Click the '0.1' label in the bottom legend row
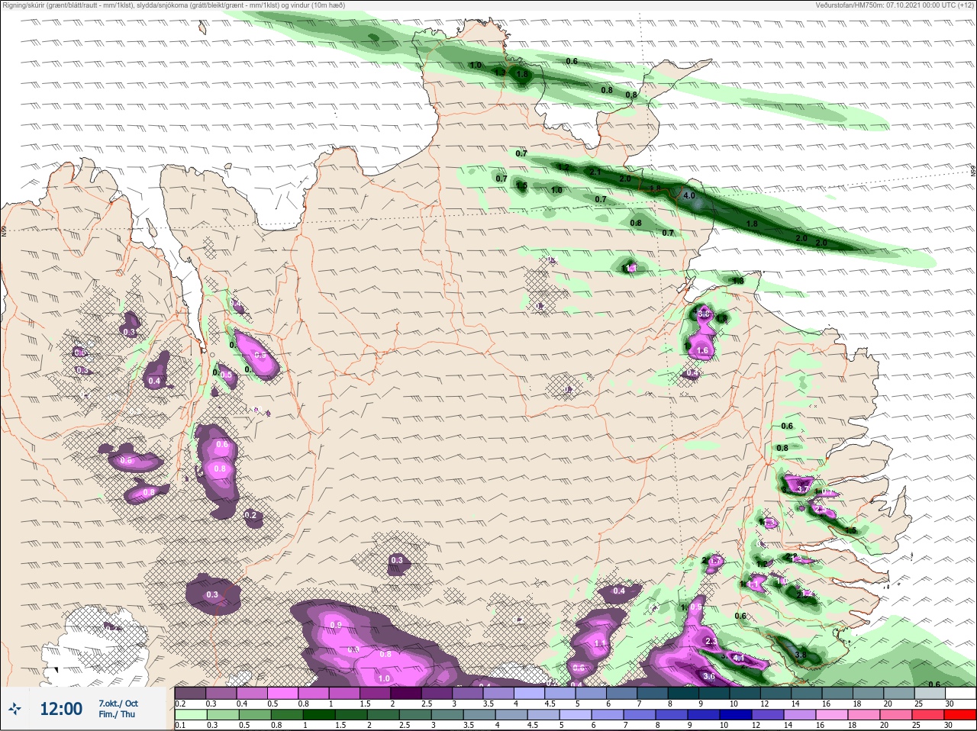 [181, 725]
